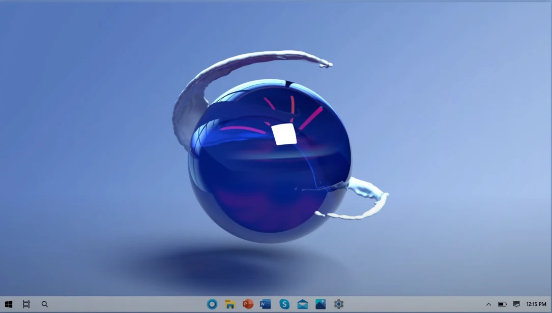Open the Mail app in the taskbar
Image resolution: width=552 pixels, height=313 pixels.
(x=303, y=304)
